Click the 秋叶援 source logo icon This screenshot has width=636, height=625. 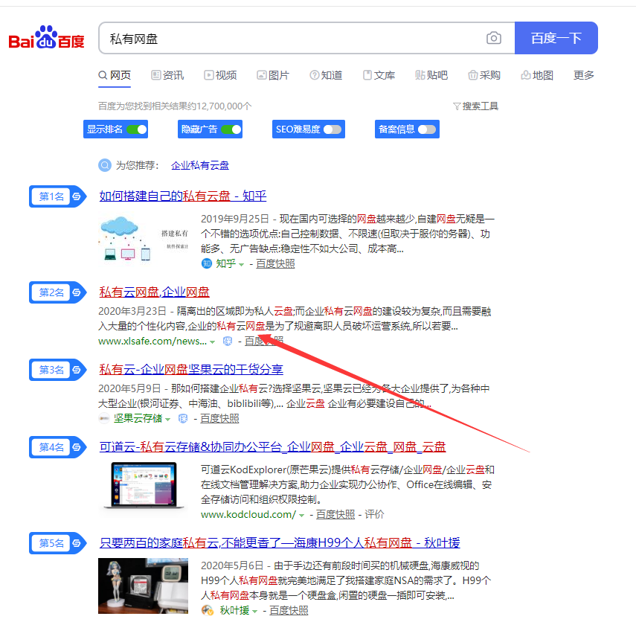click(208, 610)
